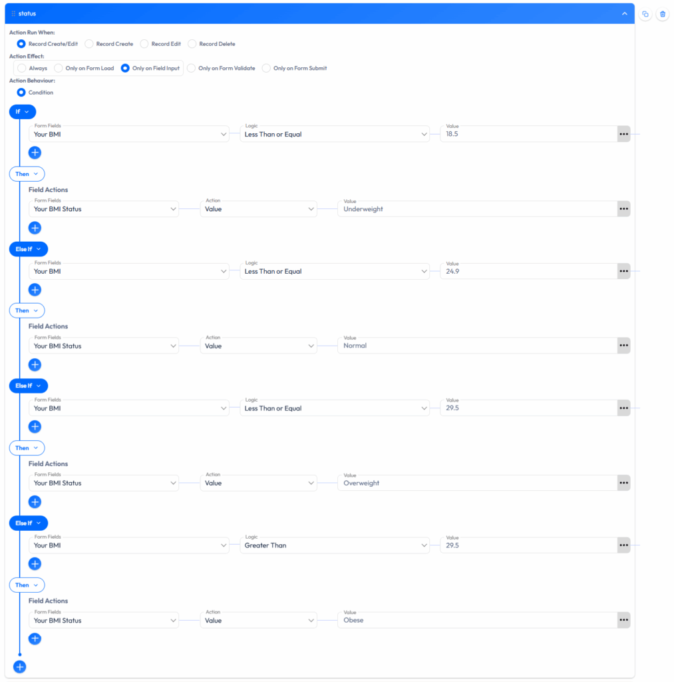Open Action dropdown in the Normal row

(x=258, y=346)
